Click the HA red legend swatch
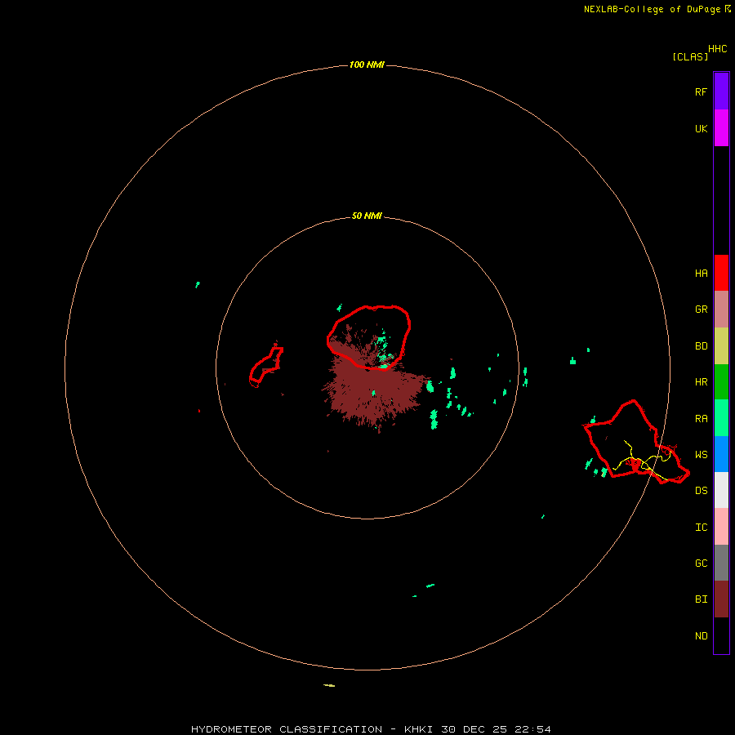 pyautogui.click(x=721, y=273)
